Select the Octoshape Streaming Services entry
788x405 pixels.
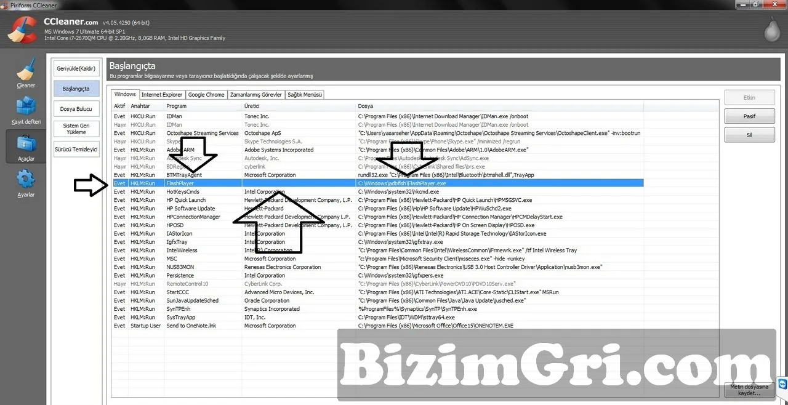(377, 133)
